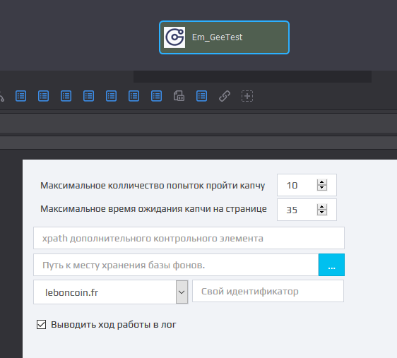Click the 'Свой идентификатор' input field
397x358 pixels.
pyautogui.click(x=268, y=291)
